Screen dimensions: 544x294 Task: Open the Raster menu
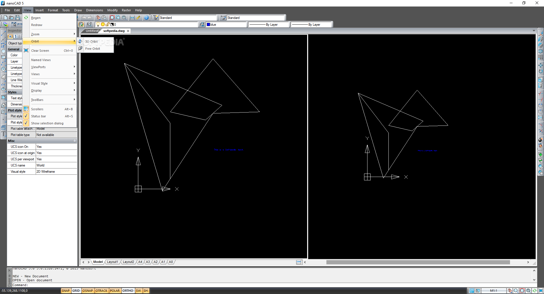coord(126,10)
